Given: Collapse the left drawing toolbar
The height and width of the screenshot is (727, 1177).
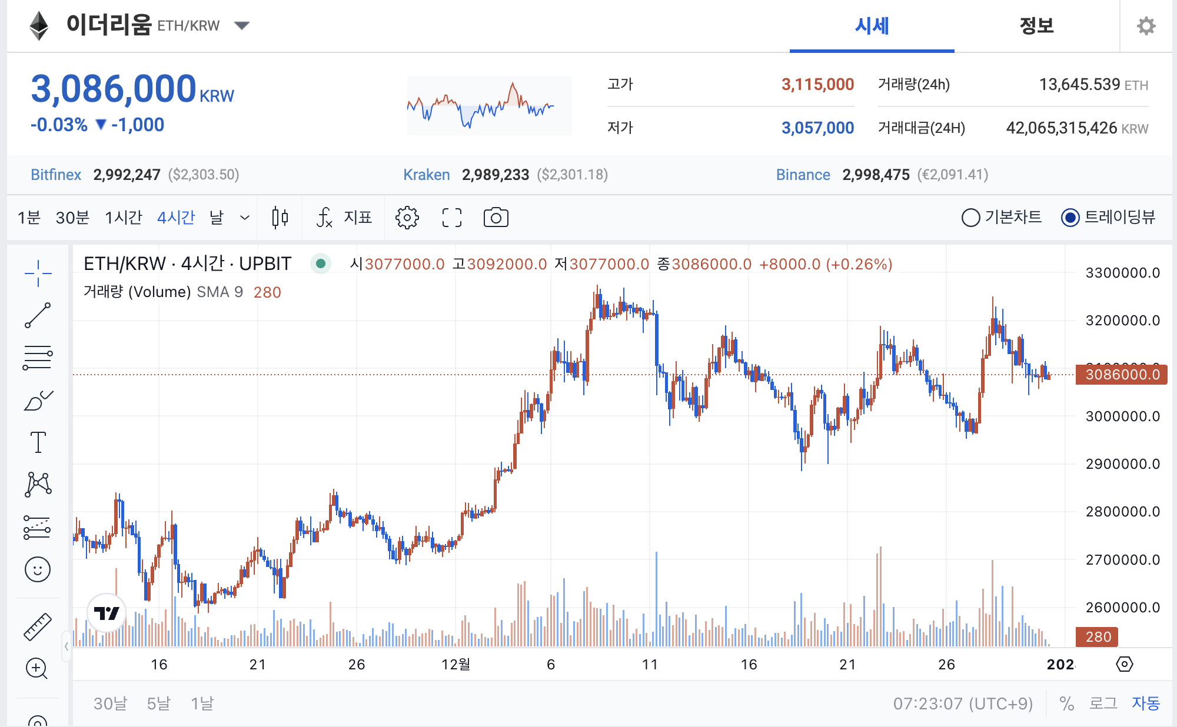Looking at the screenshot, I should 66,646.
